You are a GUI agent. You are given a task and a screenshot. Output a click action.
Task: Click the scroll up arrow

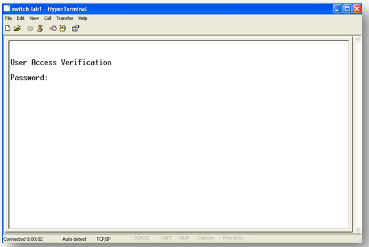[358, 40]
